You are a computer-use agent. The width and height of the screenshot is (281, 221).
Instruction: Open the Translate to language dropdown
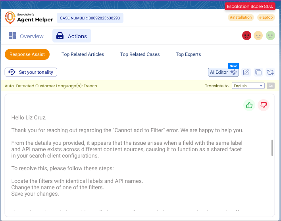tap(248, 86)
